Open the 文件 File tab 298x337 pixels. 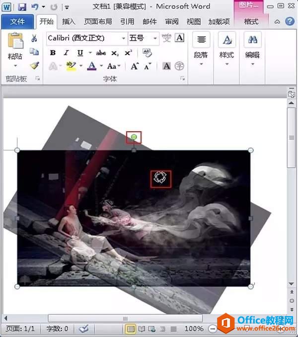point(17,21)
